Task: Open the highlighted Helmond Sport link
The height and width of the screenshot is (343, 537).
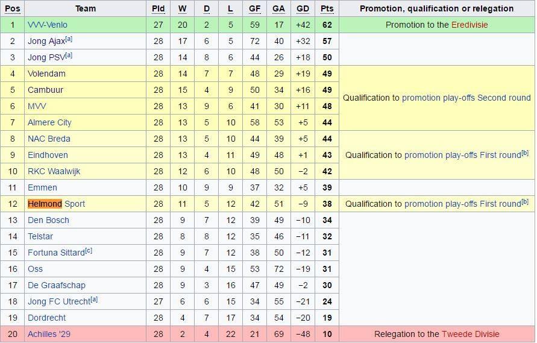Action: 56,204
